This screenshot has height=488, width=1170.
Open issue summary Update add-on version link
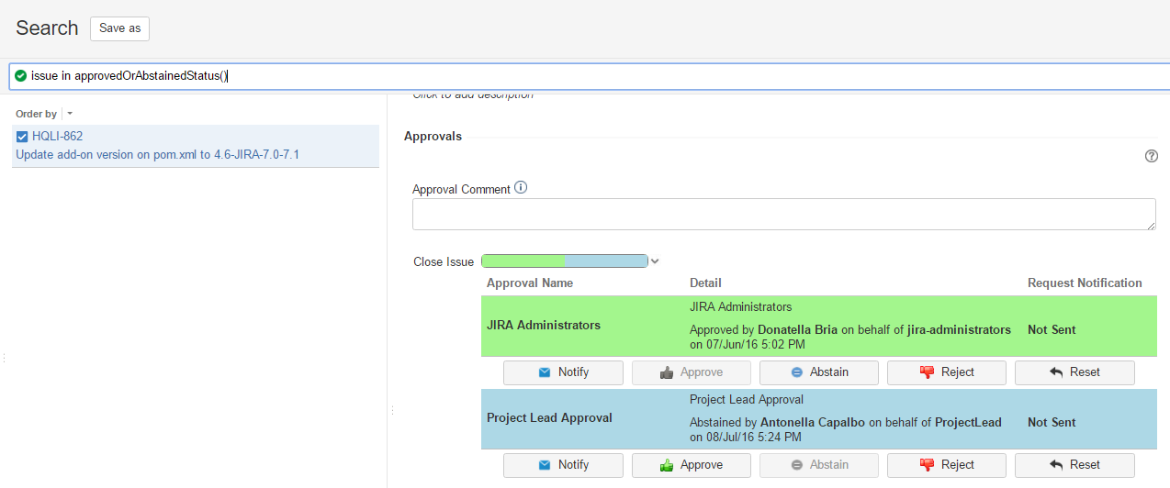click(x=157, y=155)
